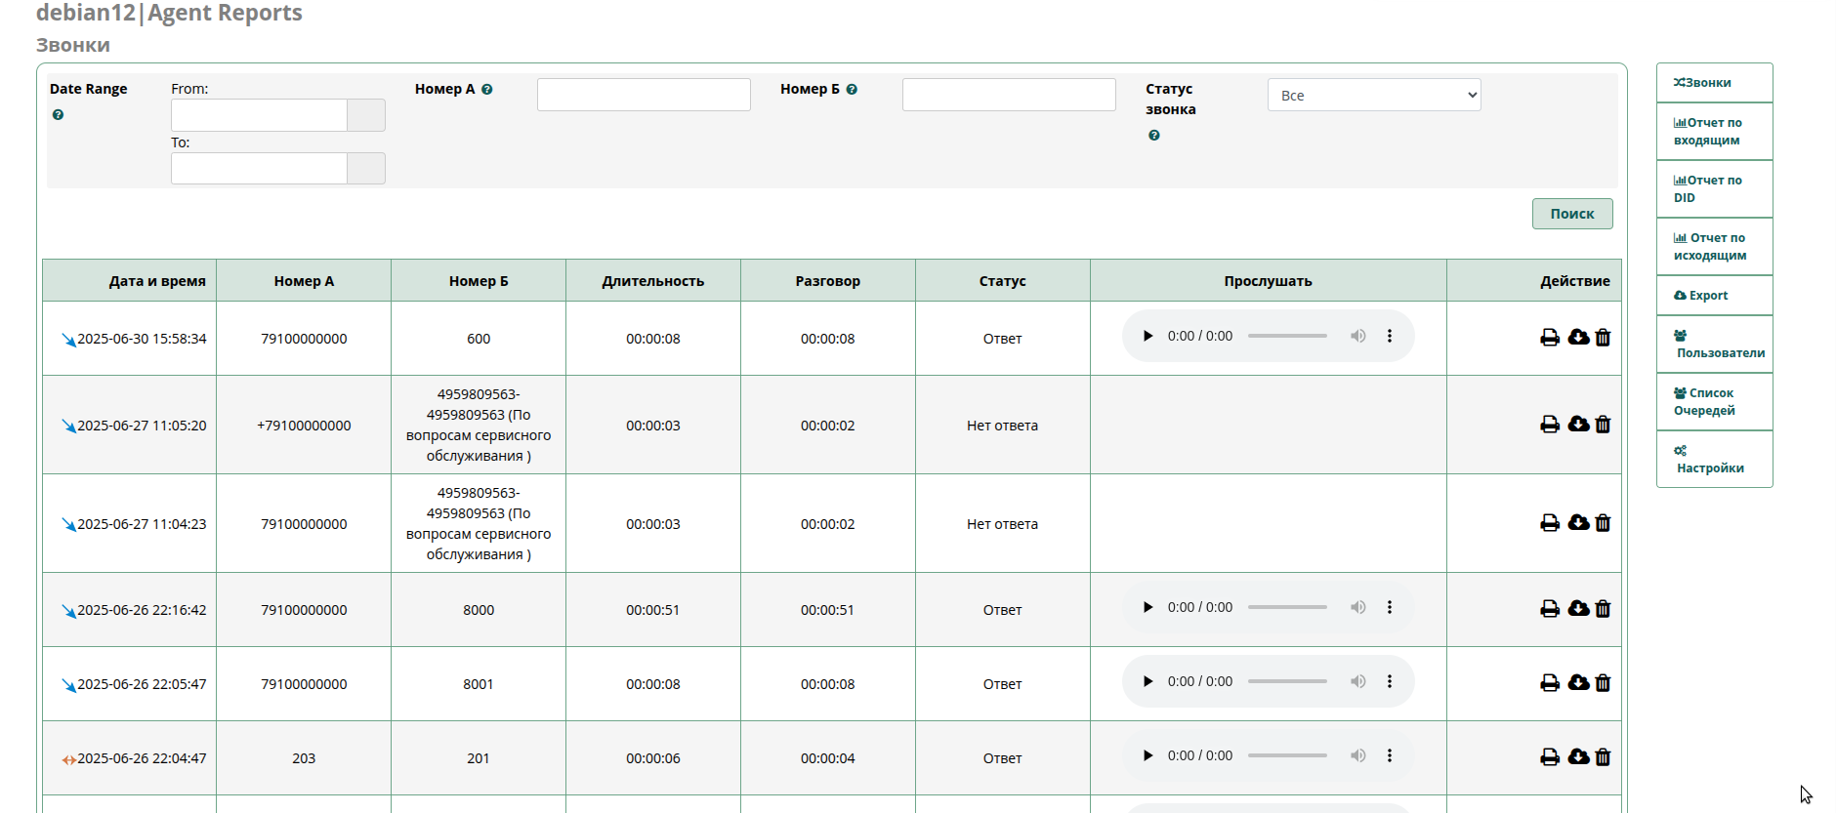Image resolution: width=1836 pixels, height=813 pixels.
Task: Open the From date calendar picker button
Action: coord(366,115)
